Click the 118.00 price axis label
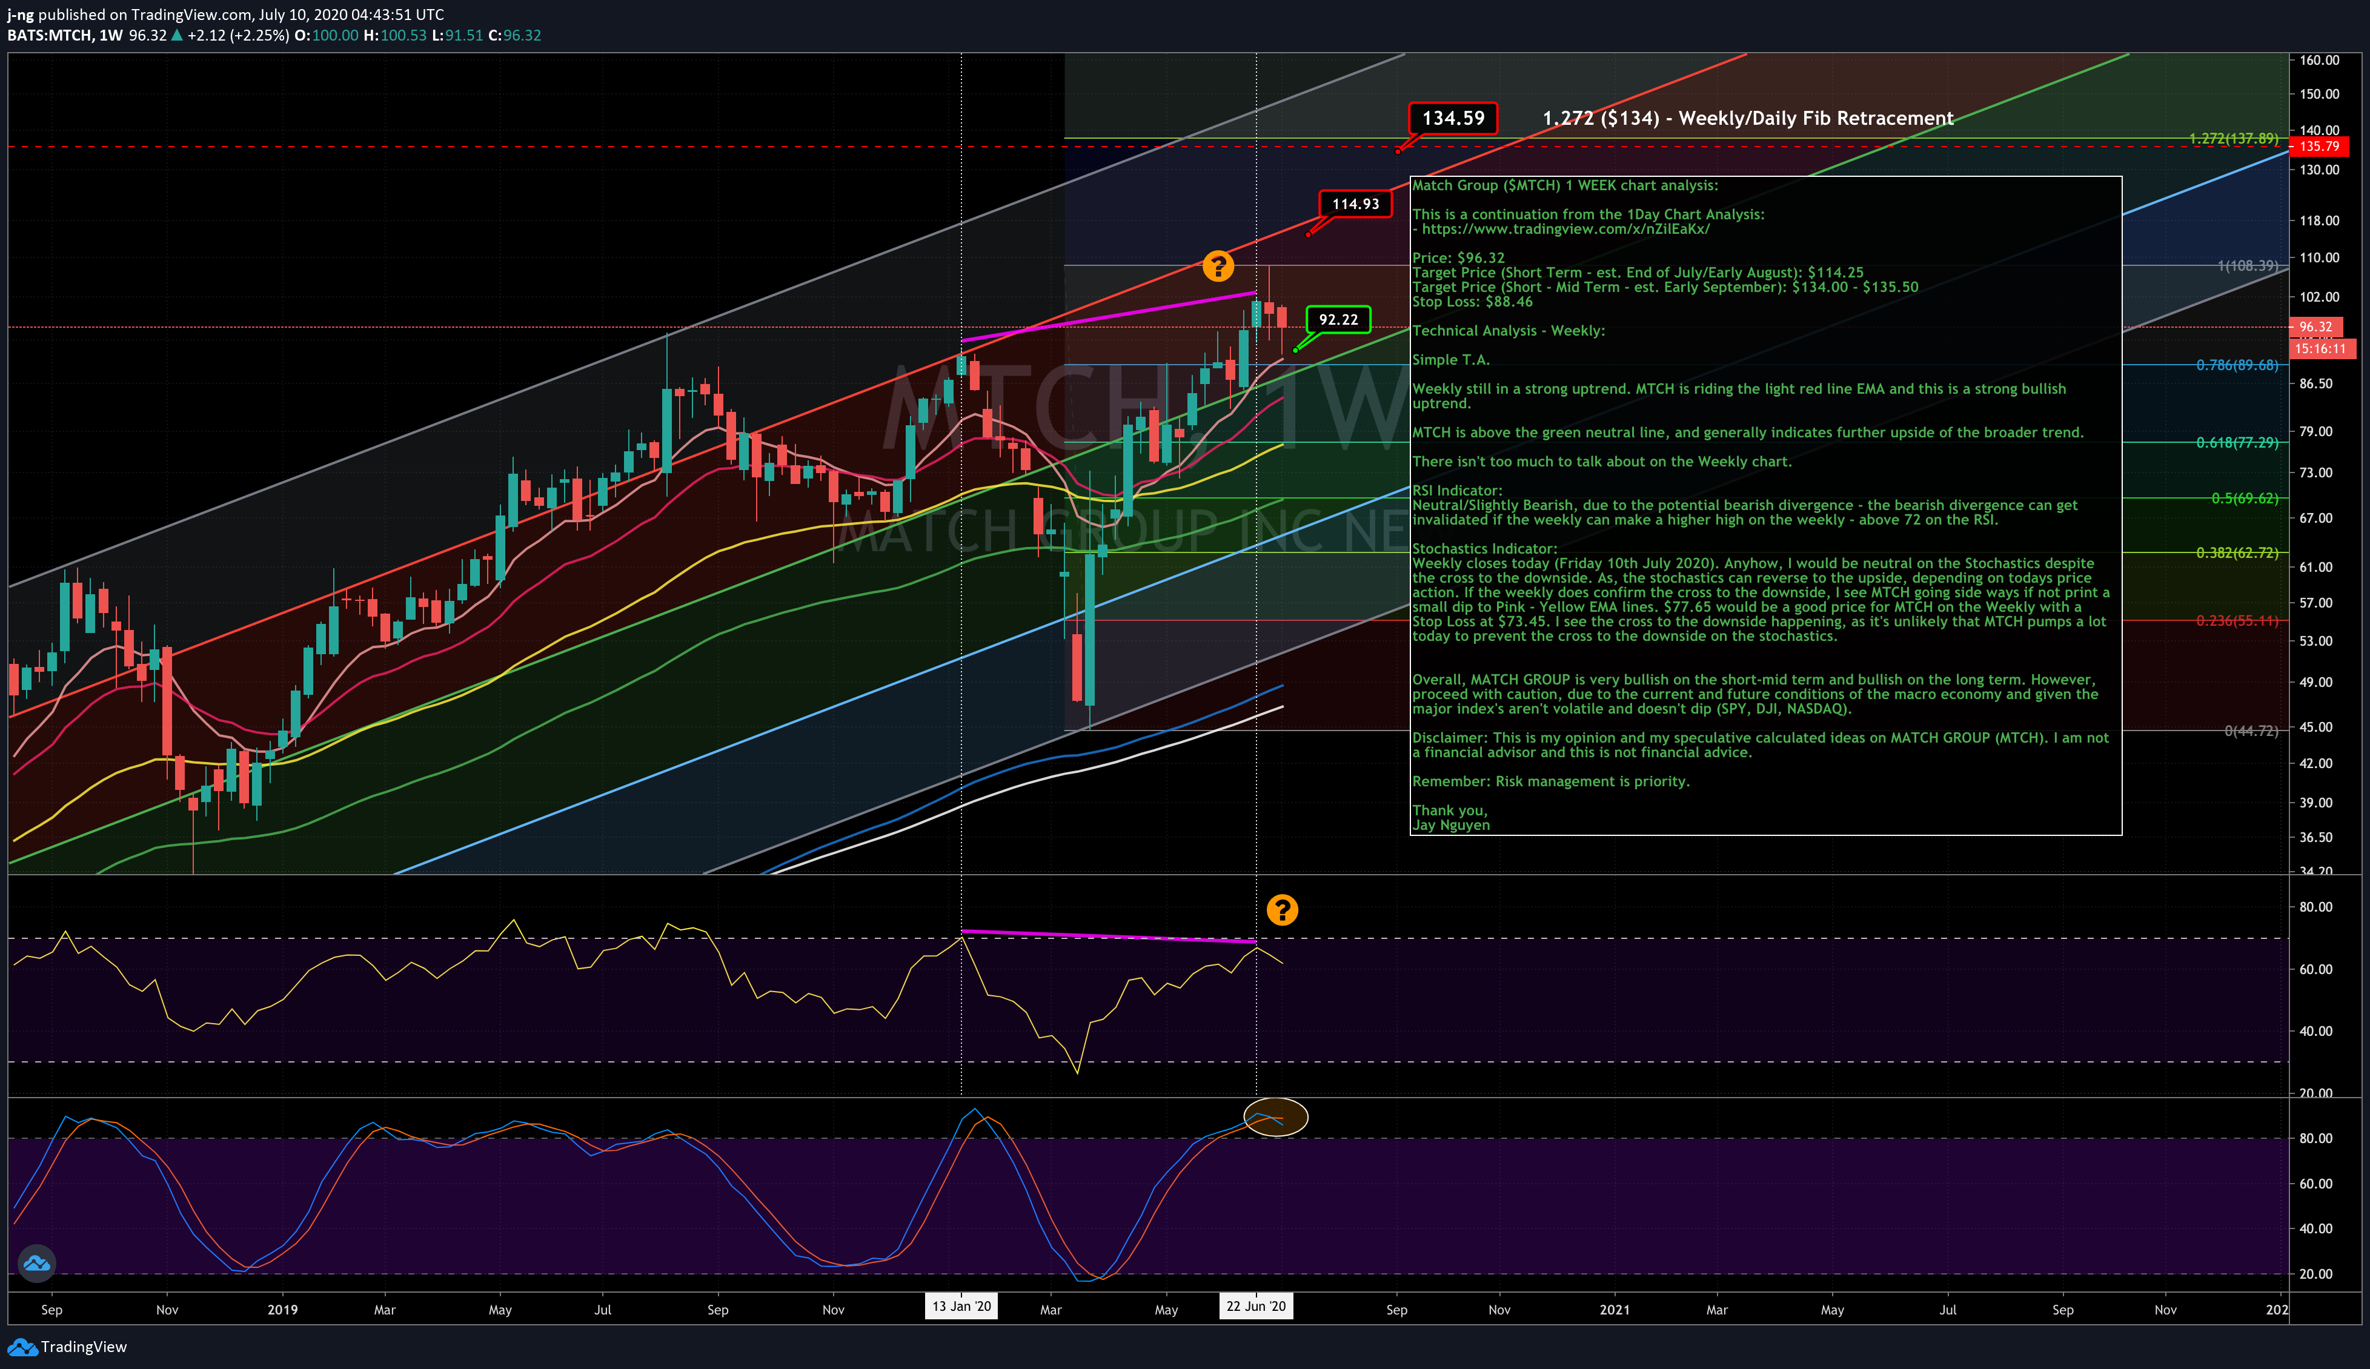This screenshot has width=2370, height=1369. coord(2319,221)
